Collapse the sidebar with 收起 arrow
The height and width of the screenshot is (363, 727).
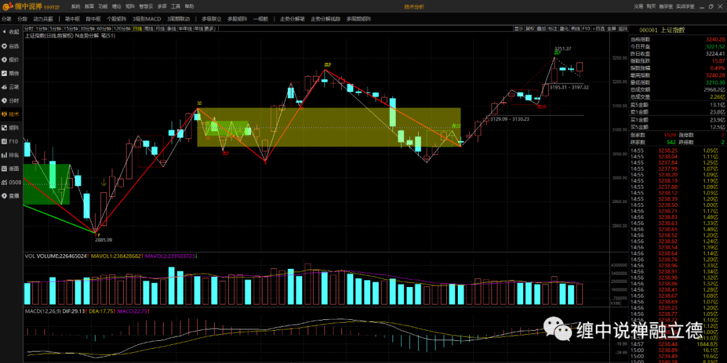(x=10, y=32)
